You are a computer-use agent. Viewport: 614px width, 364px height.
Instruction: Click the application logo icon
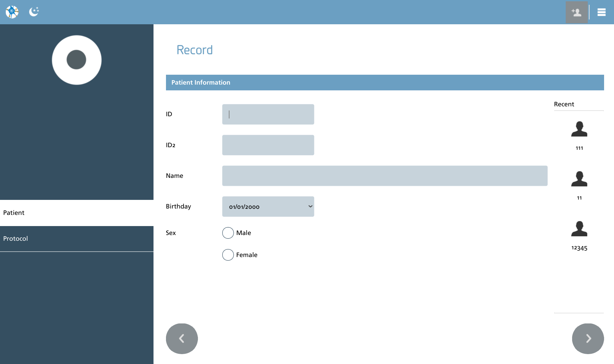[12, 12]
